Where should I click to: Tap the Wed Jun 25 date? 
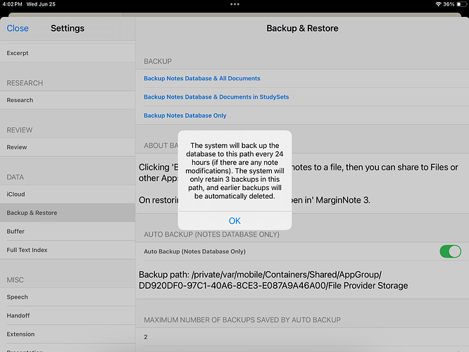pos(41,4)
